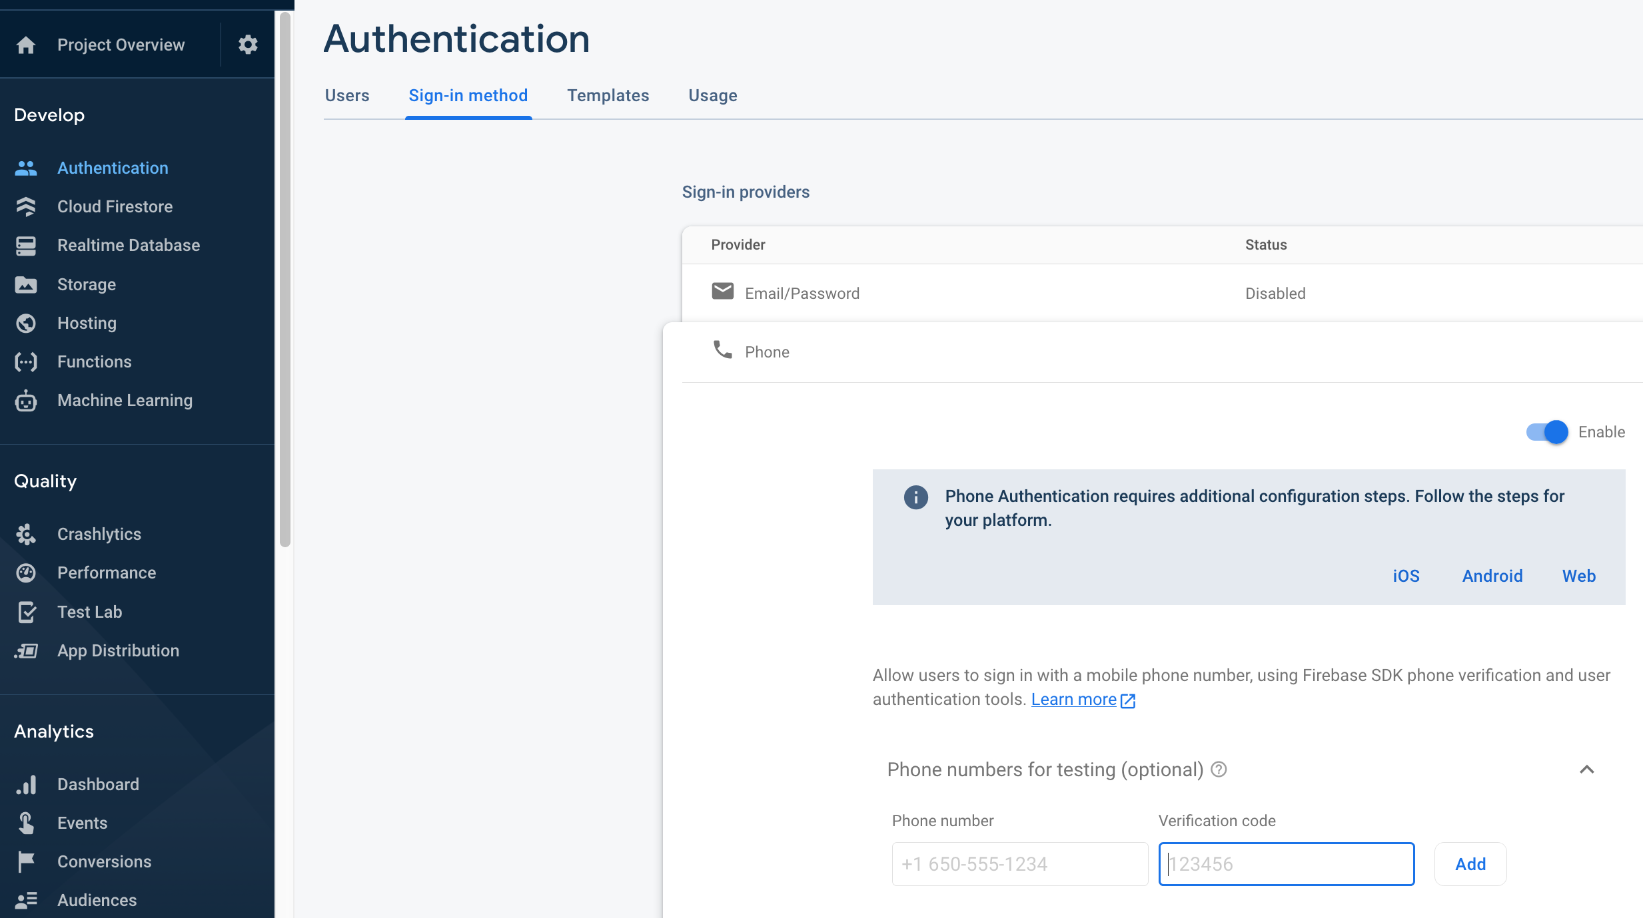Follow the Learn more link
This screenshot has height=918, width=1643.
1073,700
